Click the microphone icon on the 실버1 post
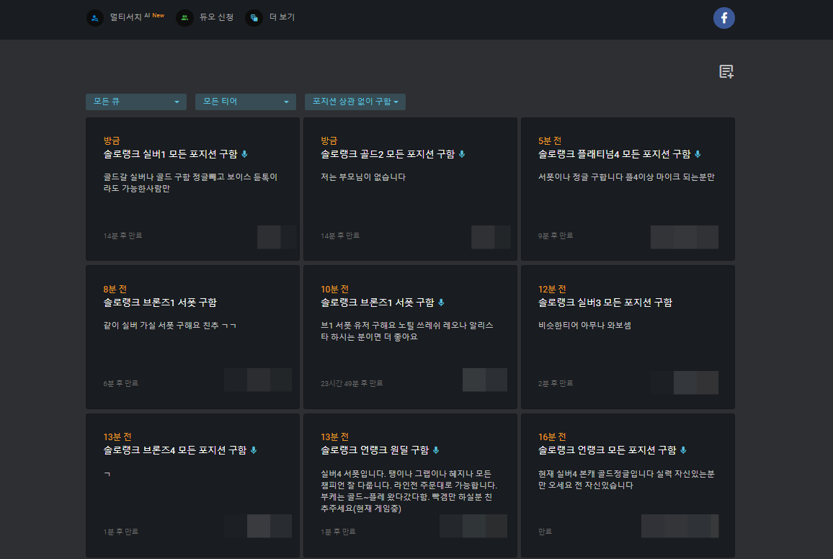Image resolution: width=833 pixels, height=559 pixels. pos(245,153)
